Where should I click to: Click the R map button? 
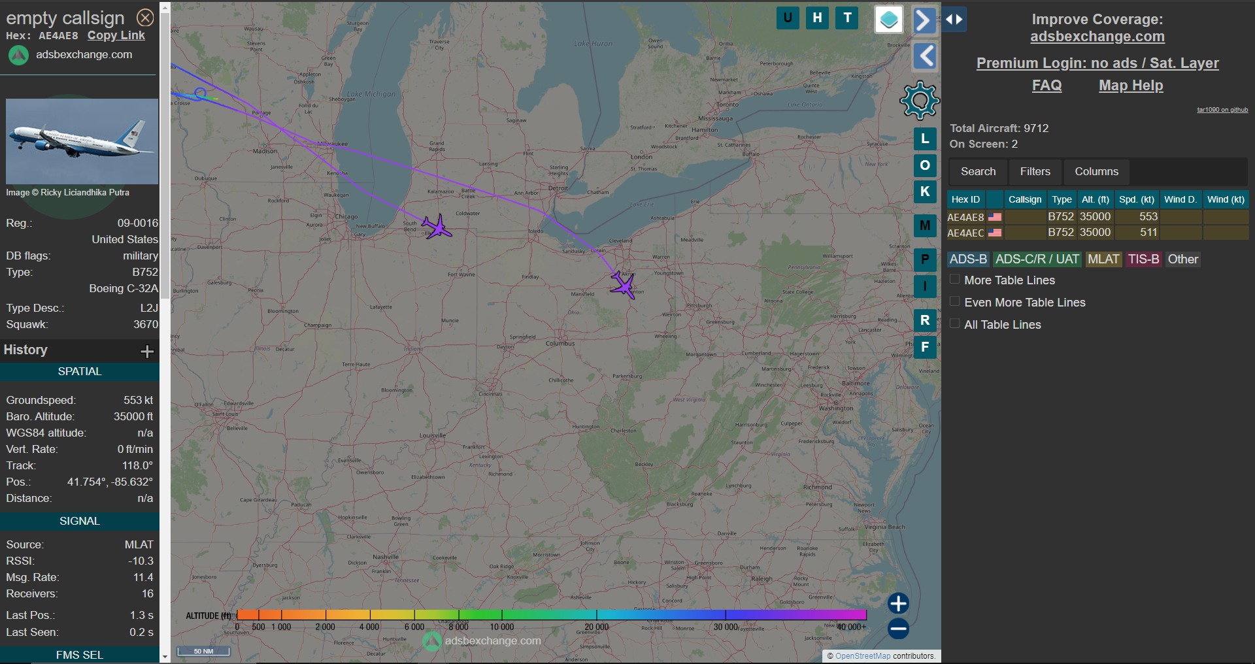(x=925, y=320)
